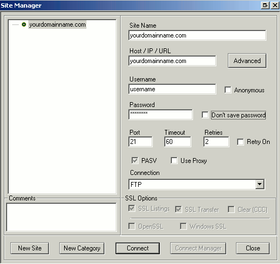Click into the Host / IP / URL field
Viewport: 280px width, 264px height.
click(x=172, y=61)
